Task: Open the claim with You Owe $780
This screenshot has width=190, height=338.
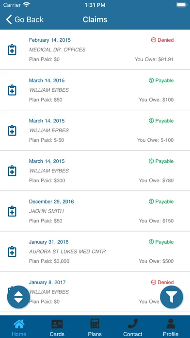Action: click(95, 171)
